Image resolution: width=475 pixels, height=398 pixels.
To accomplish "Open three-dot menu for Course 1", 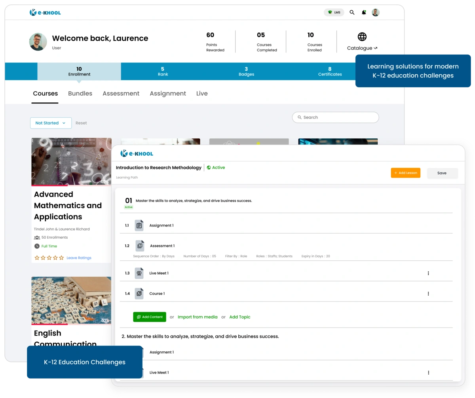I will point(428,294).
